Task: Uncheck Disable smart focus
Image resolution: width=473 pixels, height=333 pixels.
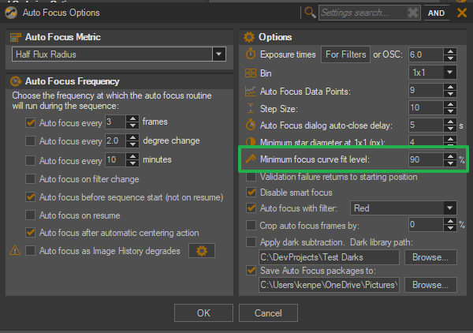Action: [251, 193]
